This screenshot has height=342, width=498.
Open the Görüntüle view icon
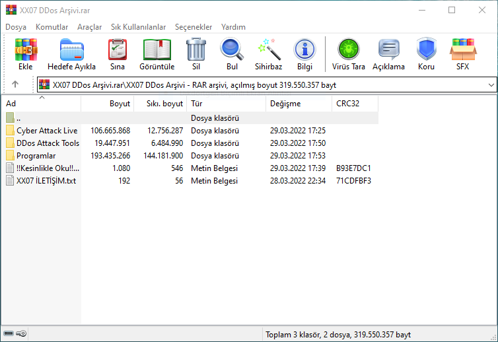pyautogui.click(x=157, y=50)
